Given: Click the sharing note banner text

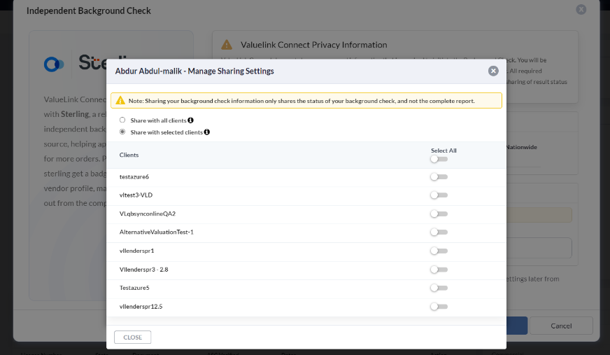Looking at the screenshot, I should 302,101.
